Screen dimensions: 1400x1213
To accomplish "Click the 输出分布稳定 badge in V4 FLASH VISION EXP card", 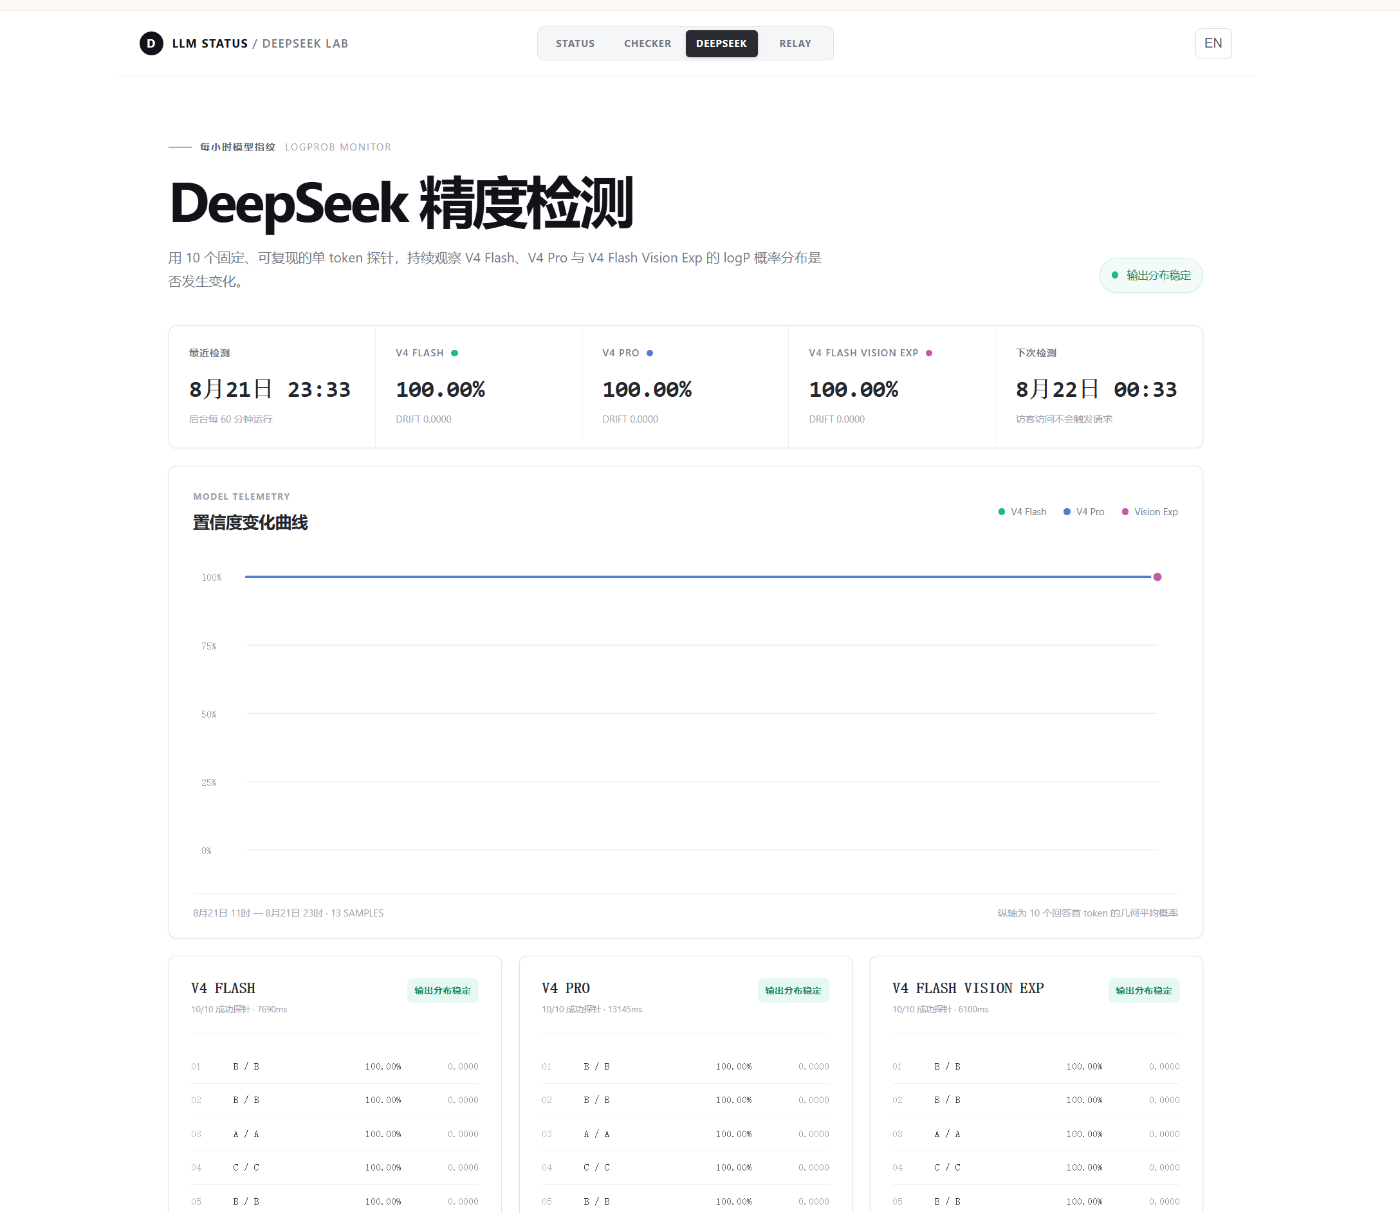I will [1144, 990].
